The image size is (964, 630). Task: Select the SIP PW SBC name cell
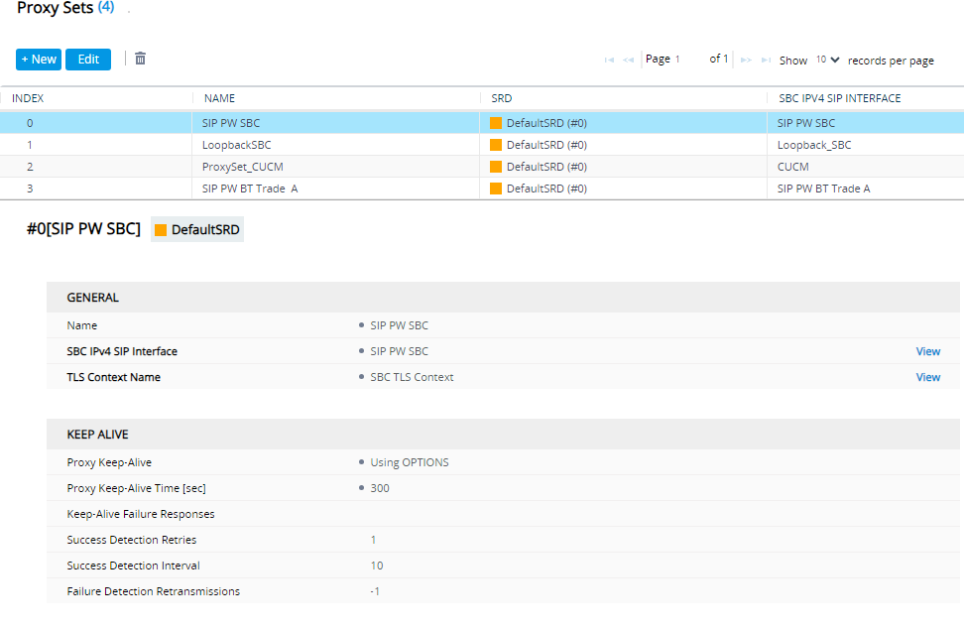coord(231,123)
